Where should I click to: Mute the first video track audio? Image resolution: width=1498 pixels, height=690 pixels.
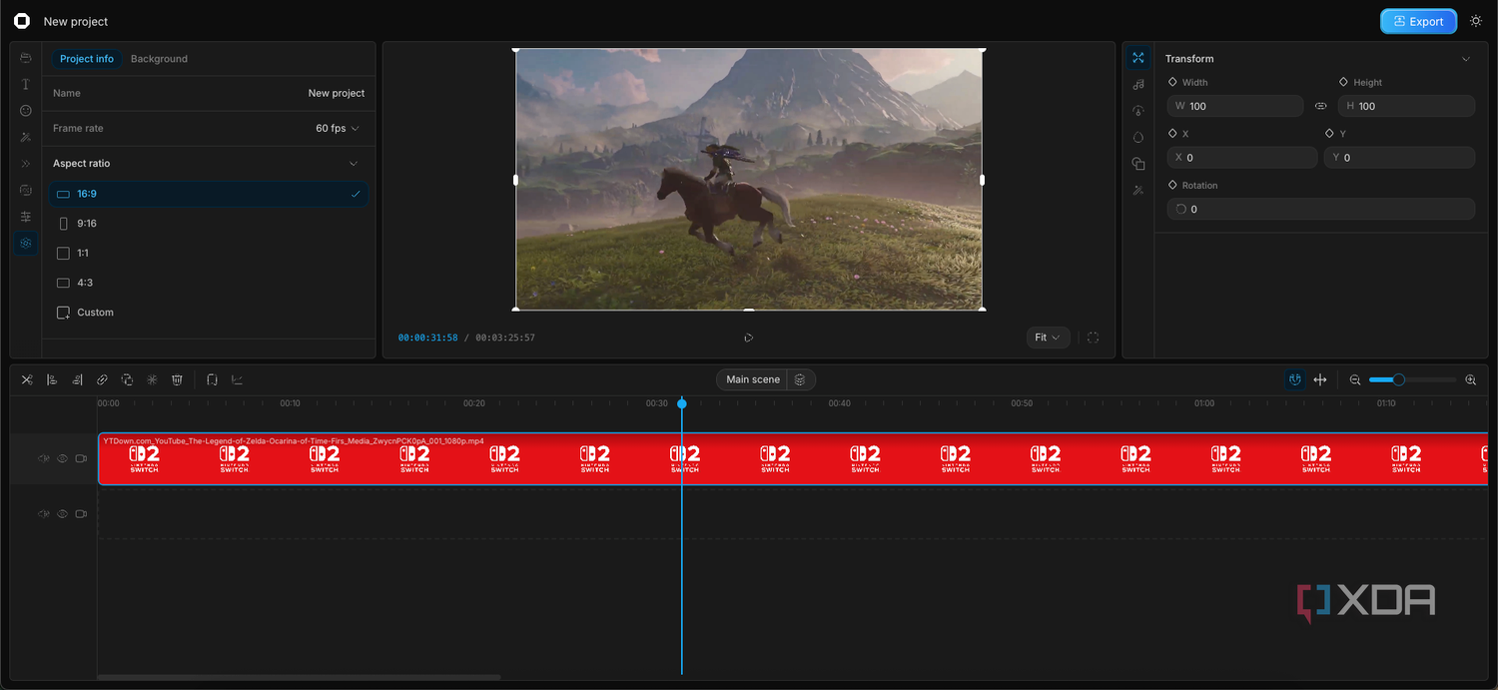pos(44,458)
